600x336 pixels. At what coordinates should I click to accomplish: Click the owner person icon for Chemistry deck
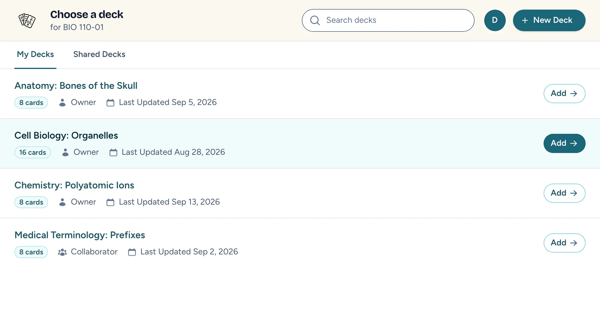[62, 202]
